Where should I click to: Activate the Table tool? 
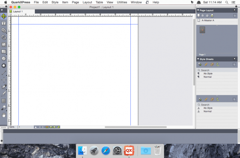(x=4, y=101)
